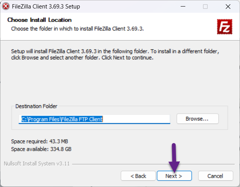Go back with the < Back button
The width and height of the screenshot is (240, 187).
click(138, 176)
